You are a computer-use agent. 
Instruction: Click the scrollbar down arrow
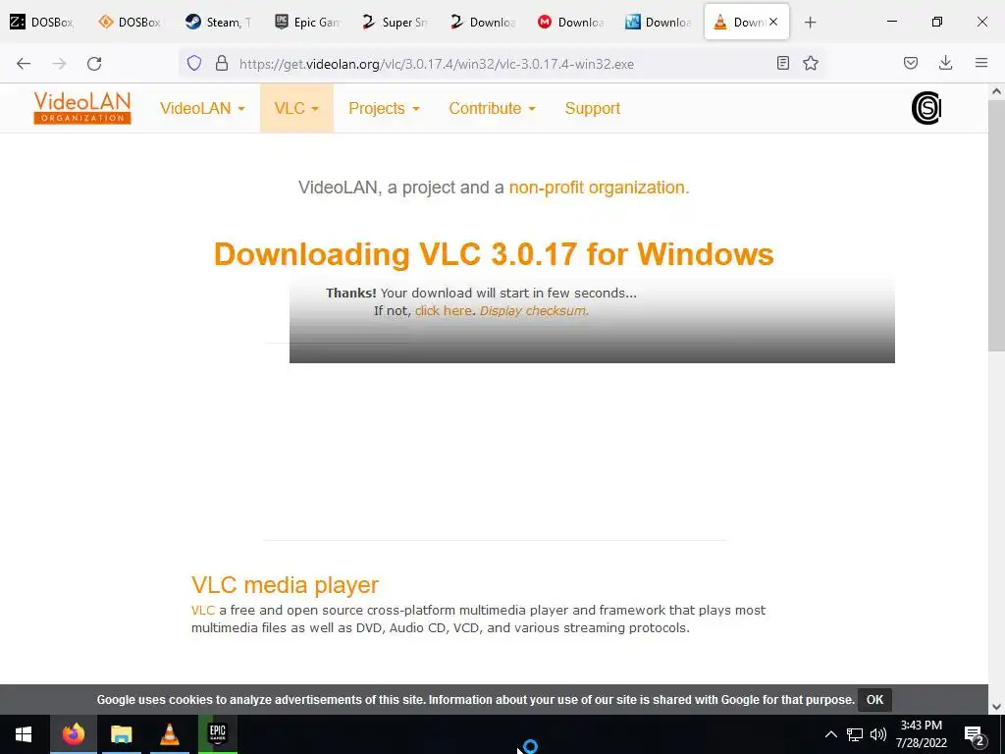point(997,707)
